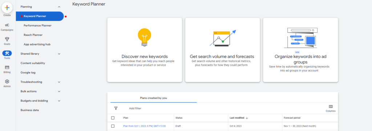This screenshot has height=131, width=372.
Task: Expand the Troubleshooting section
Action: tap(59, 82)
